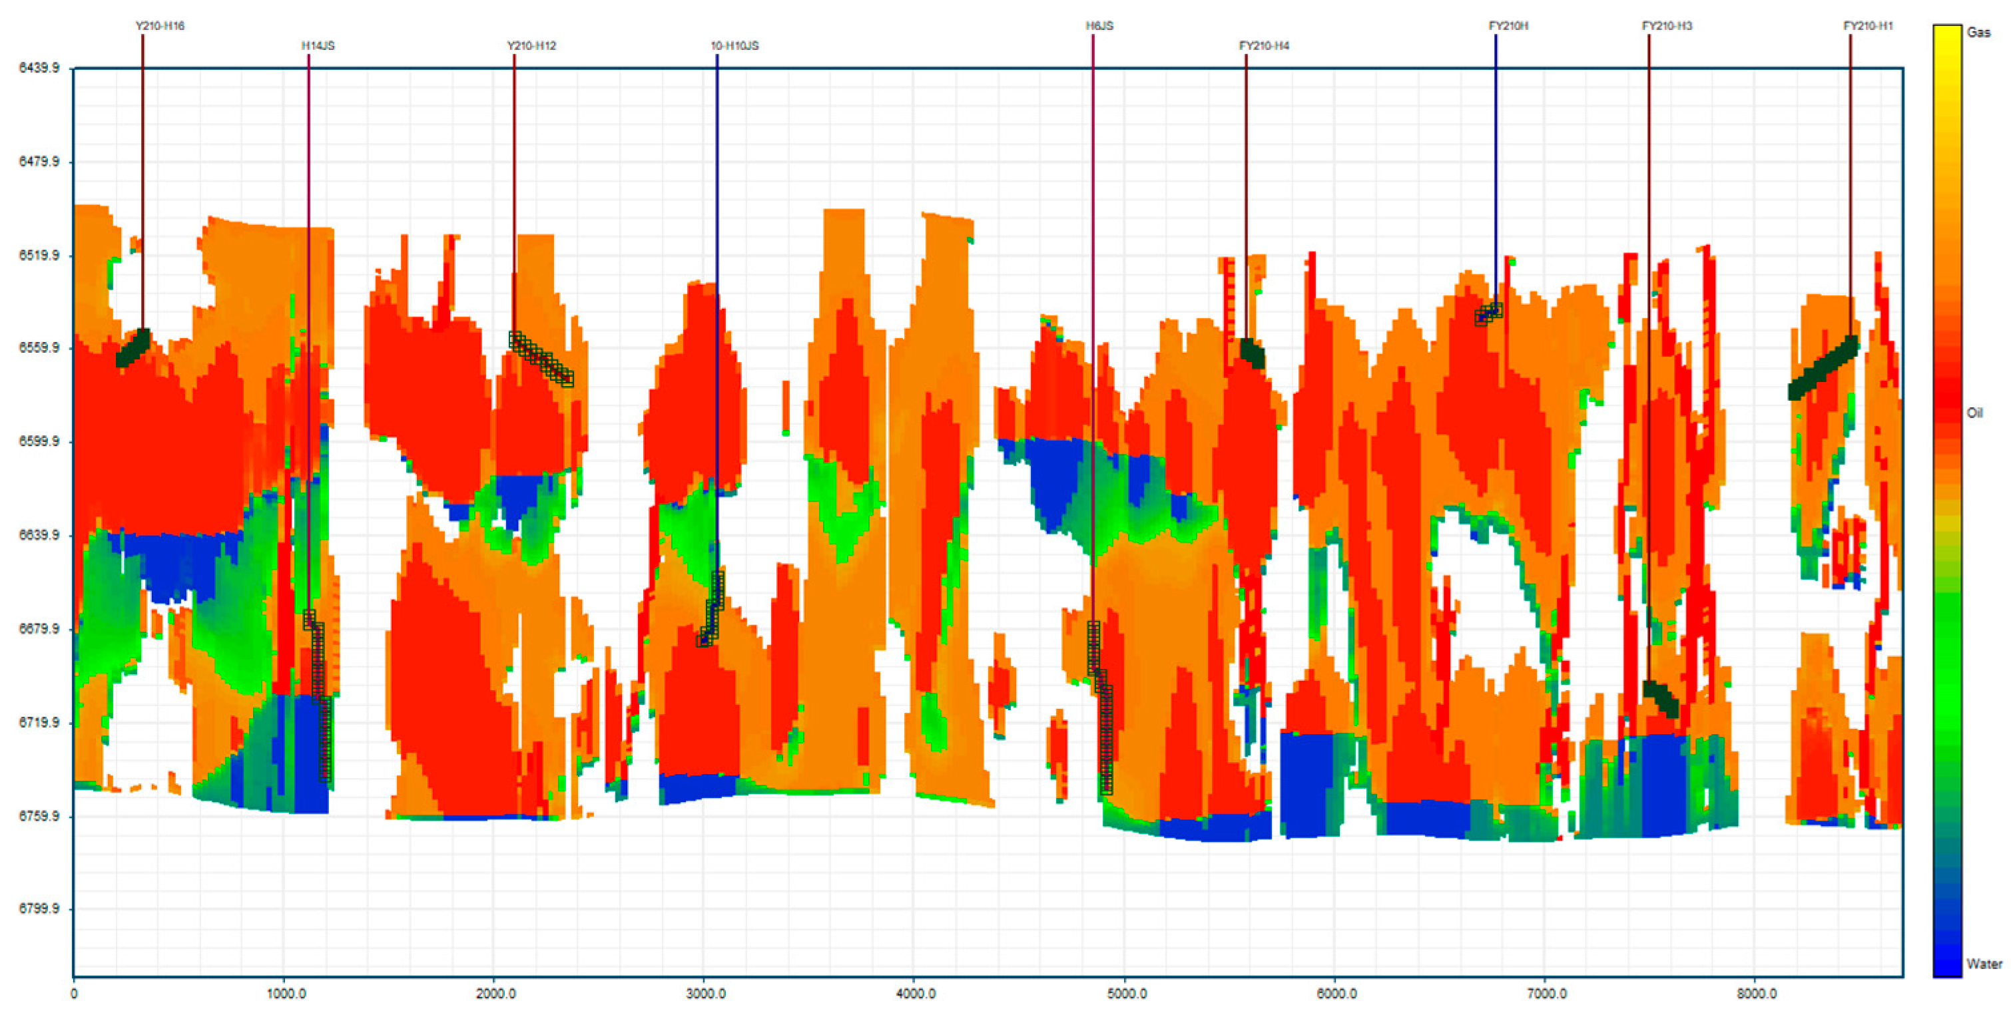This screenshot has height=1015, width=2011.
Task: Click the 1000.0 horizontal axis label
Action: point(286,994)
